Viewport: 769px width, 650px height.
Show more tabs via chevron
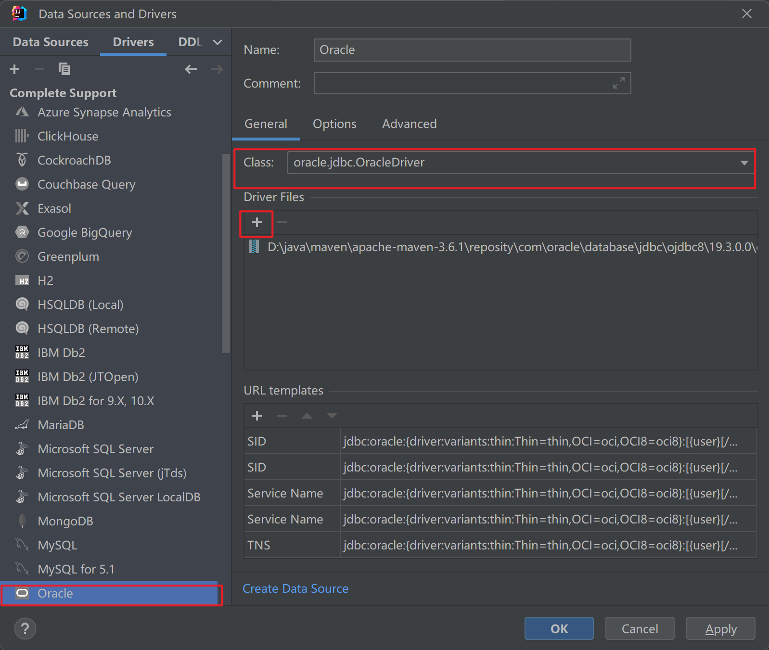[218, 42]
